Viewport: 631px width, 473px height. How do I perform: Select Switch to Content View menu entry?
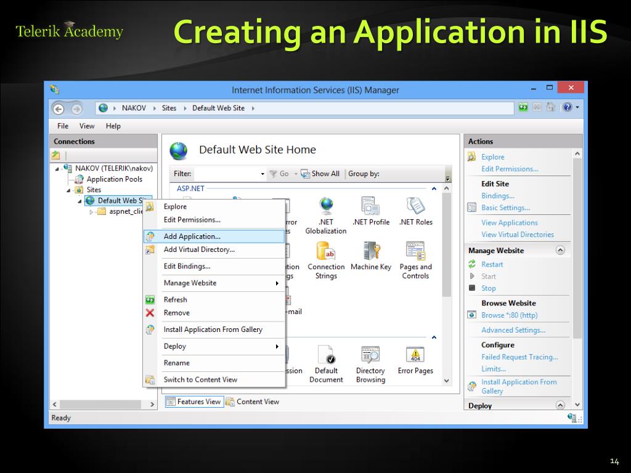coord(214,379)
